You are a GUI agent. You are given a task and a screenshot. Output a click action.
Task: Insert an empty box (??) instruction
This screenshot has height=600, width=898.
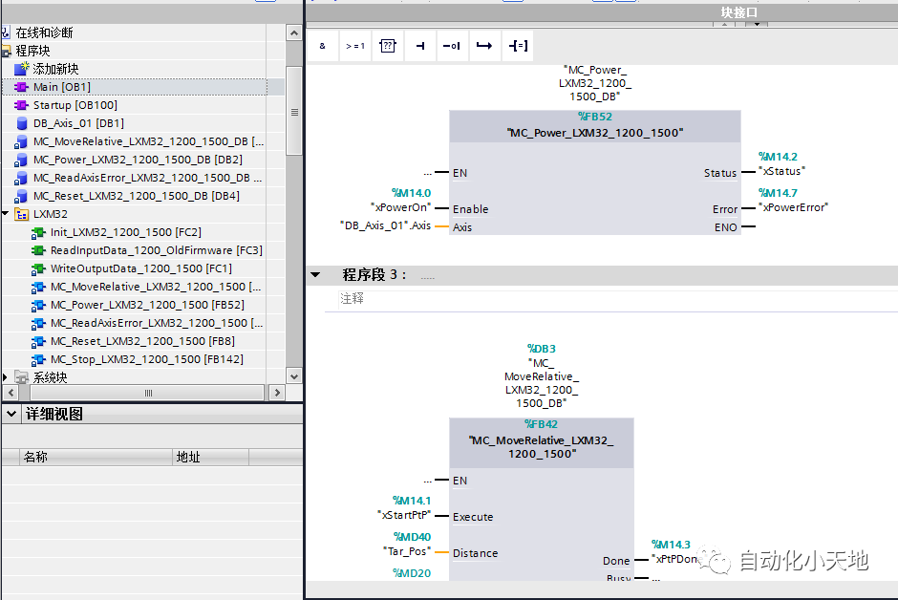[387, 46]
